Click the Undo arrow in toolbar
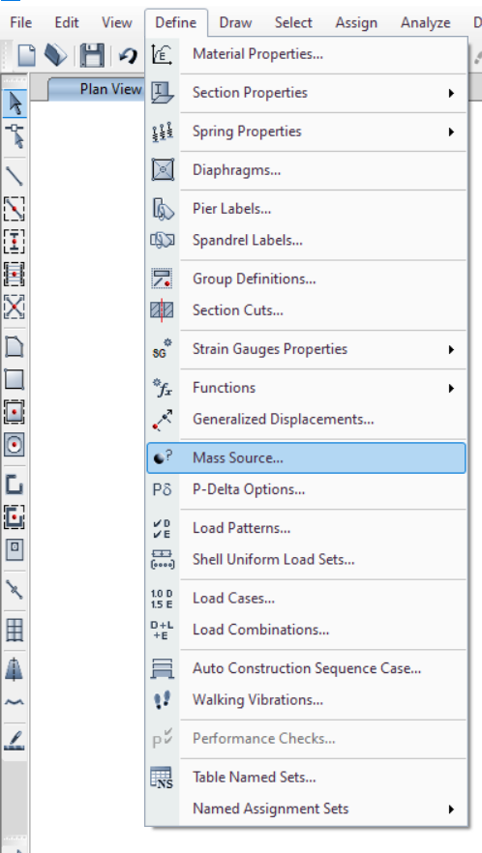 128,55
